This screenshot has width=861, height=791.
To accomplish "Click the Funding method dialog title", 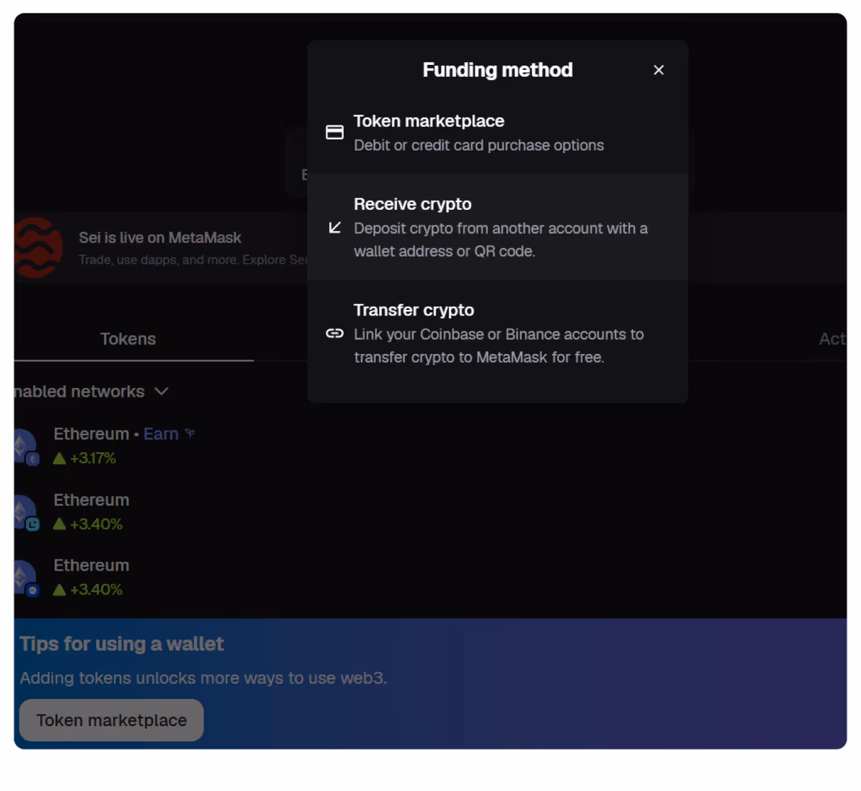I will pos(498,70).
